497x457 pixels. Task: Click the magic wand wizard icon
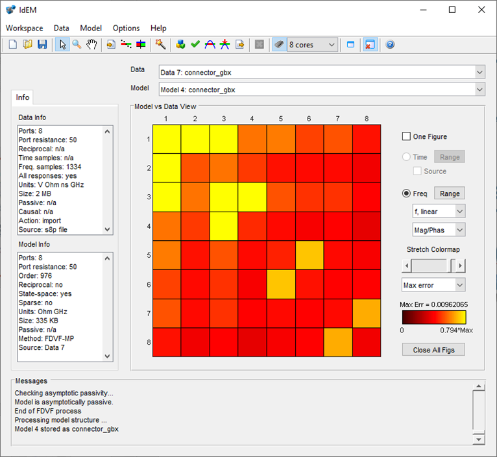point(161,45)
